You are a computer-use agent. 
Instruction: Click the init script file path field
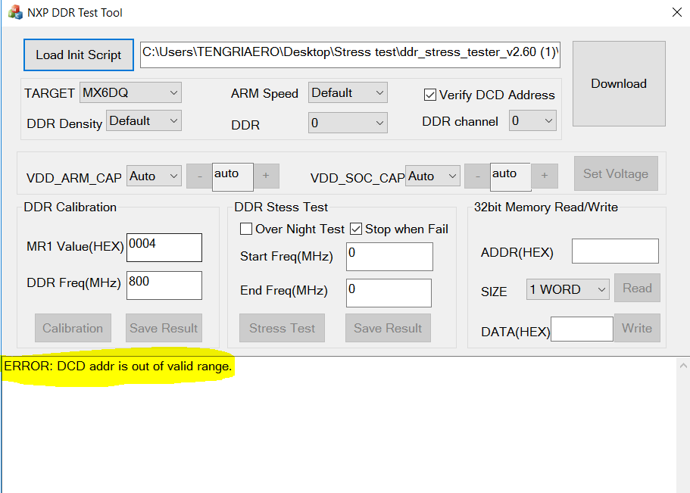click(350, 55)
